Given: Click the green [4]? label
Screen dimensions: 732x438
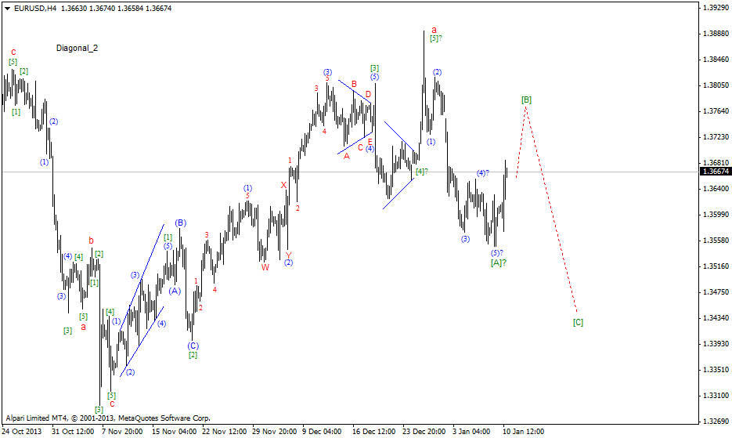Looking at the screenshot, I should [421, 172].
